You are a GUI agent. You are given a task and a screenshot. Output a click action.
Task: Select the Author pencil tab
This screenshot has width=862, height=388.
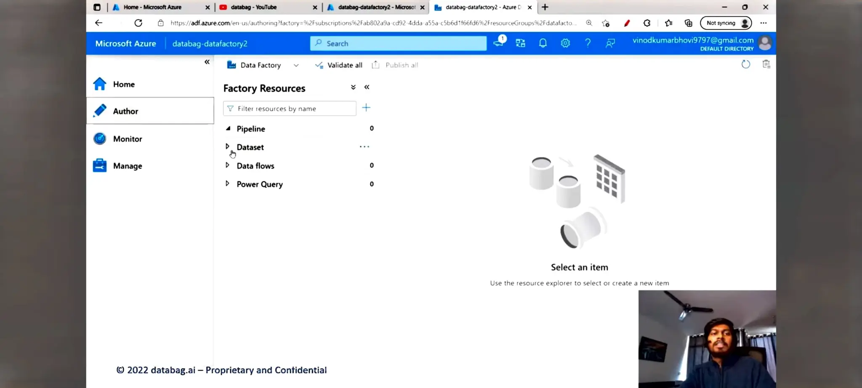pos(150,111)
